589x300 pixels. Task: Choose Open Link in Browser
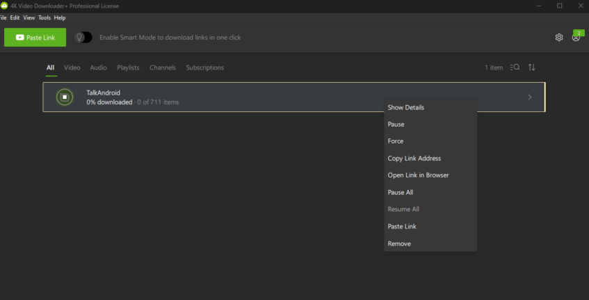430,175
